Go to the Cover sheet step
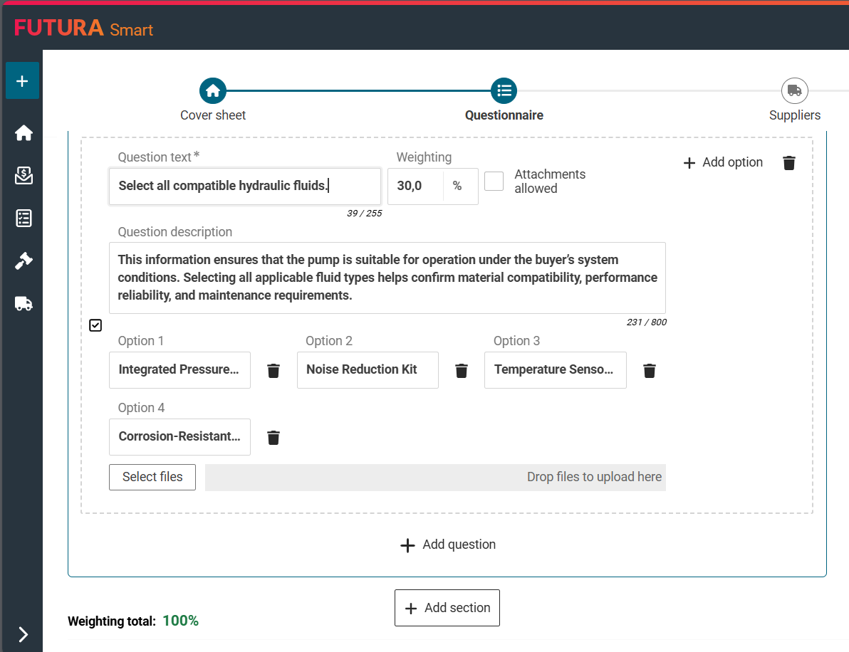Image resolution: width=849 pixels, height=652 pixels. point(213,91)
